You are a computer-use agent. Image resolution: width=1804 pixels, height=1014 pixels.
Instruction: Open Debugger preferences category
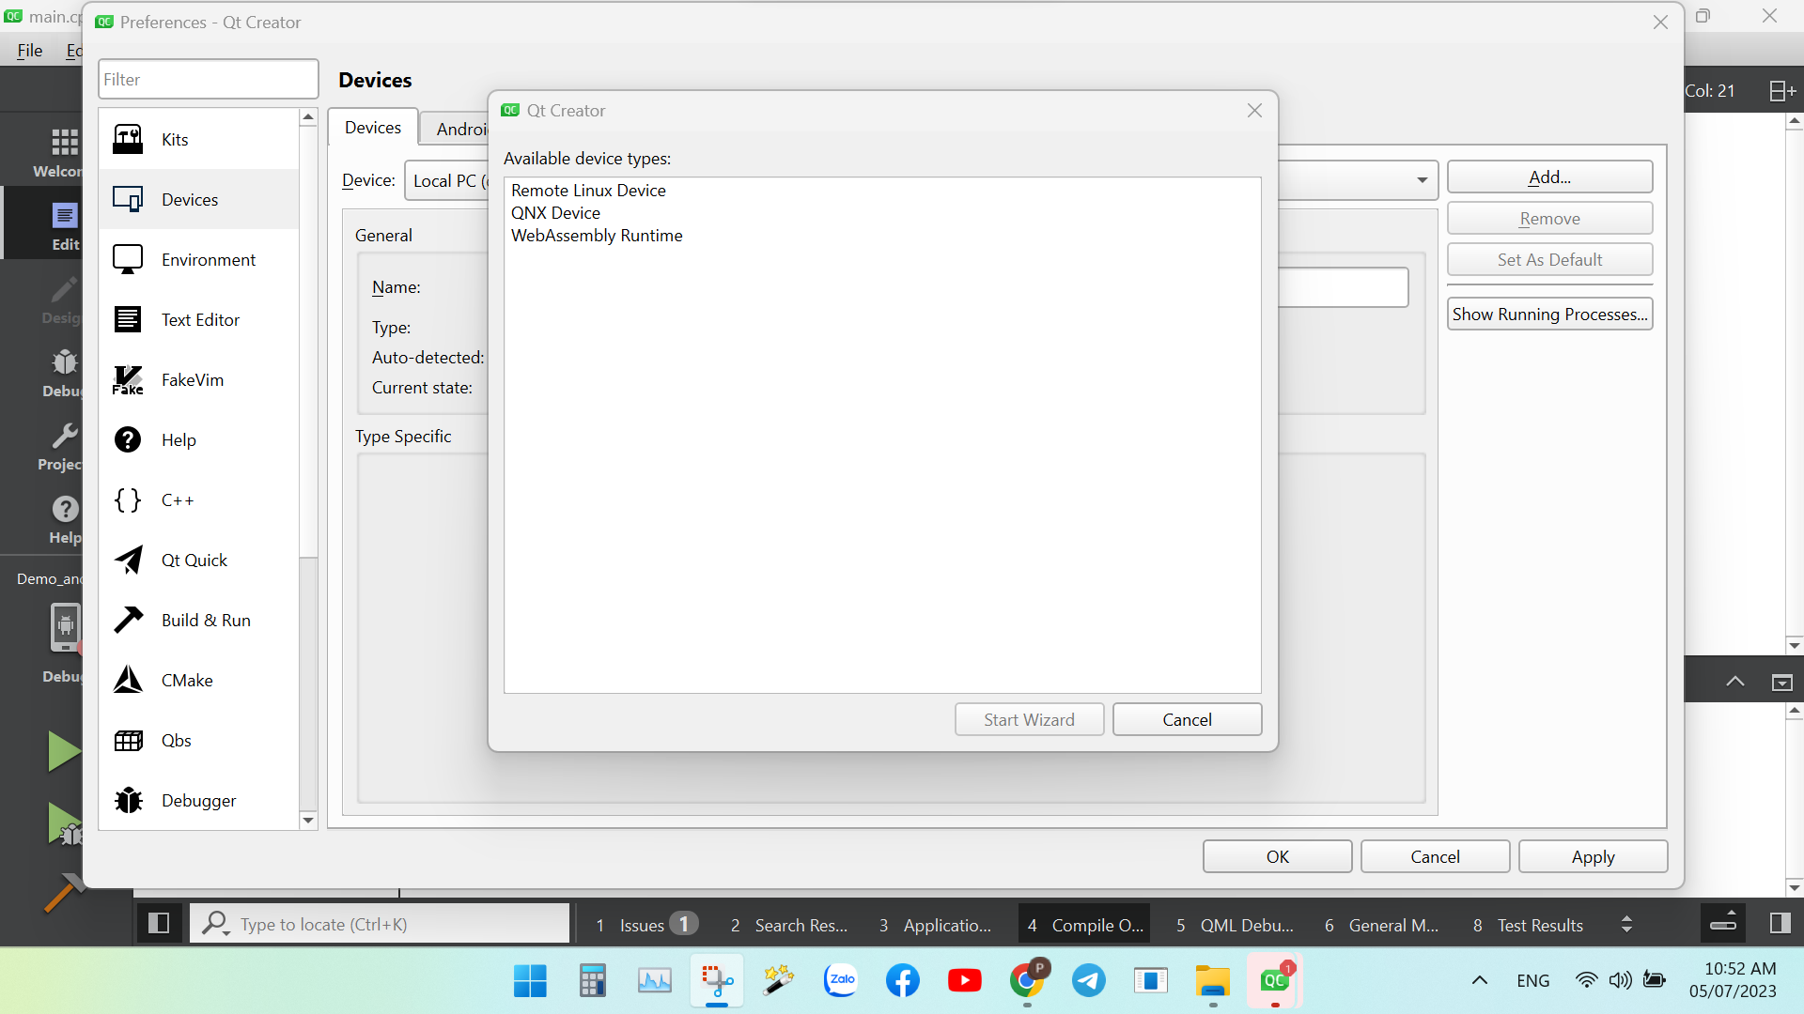tap(198, 800)
